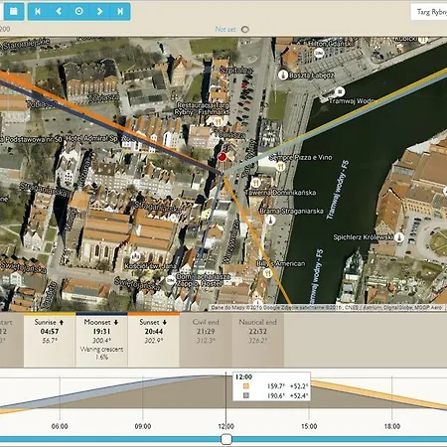Screen dimensions: 447x447
Task: Select the Moonset 19:31 event panel
Action: [101, 340]
